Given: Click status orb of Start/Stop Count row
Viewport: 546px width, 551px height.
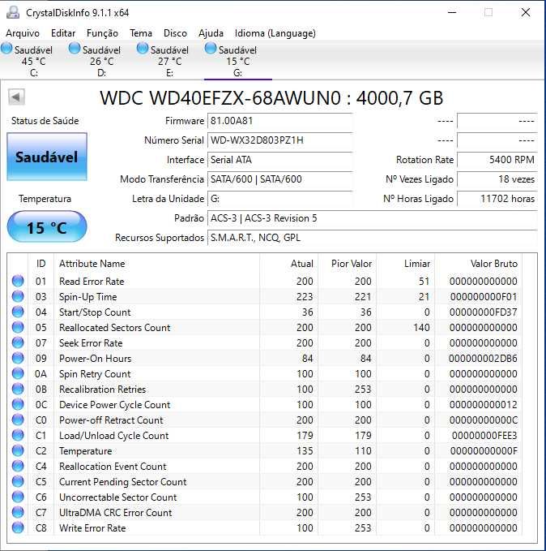Looking at the screenshot, I should [18, 312].
